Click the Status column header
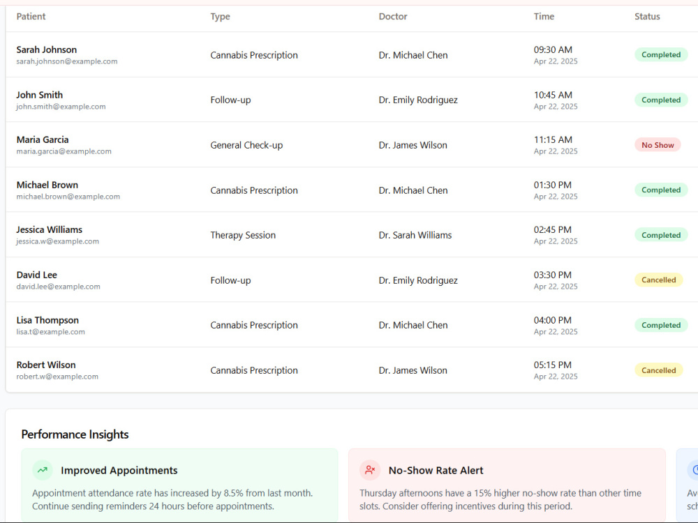 [647, 17]
